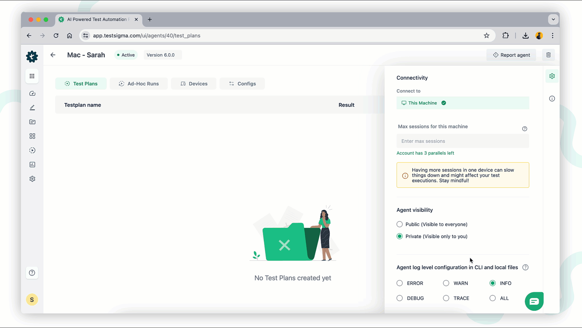This screenshot has height=328, width=582.
Task: Expand the Chrome tab search dropdown
Action: click(x=553, y=19)
